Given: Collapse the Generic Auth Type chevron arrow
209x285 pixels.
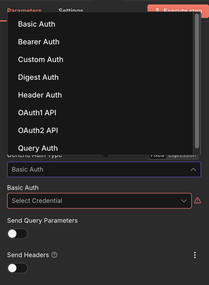Looking at the screenshot, I should point(193,169).
